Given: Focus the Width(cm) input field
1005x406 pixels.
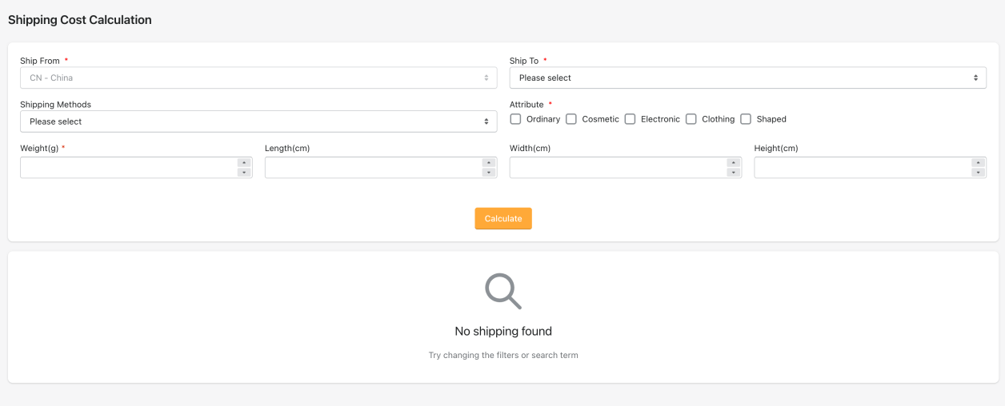Looking at the screenshot, I should [626, 167].
